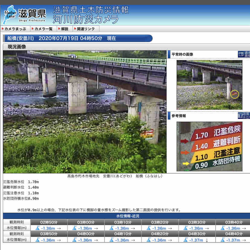
Task: Click the 水防団待機水位0.90m line
Action: [x=21, y=199]
